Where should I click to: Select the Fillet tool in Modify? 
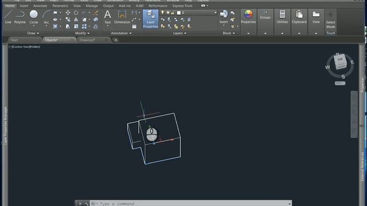click(x=84, y=19)
